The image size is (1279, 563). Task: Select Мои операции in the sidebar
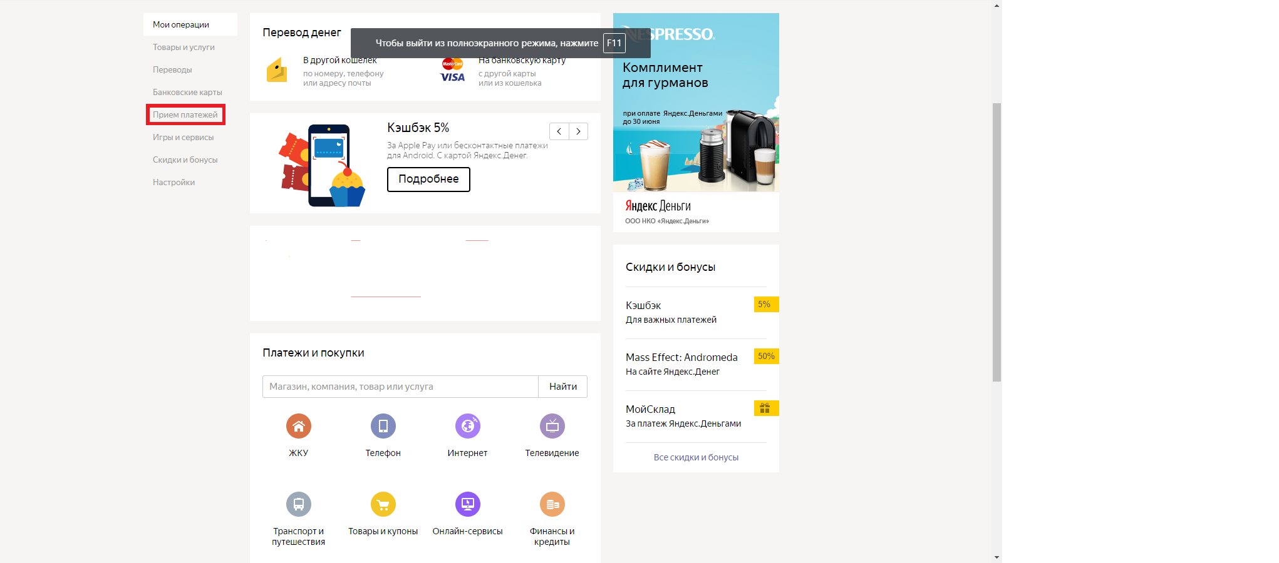pos(190,24)
